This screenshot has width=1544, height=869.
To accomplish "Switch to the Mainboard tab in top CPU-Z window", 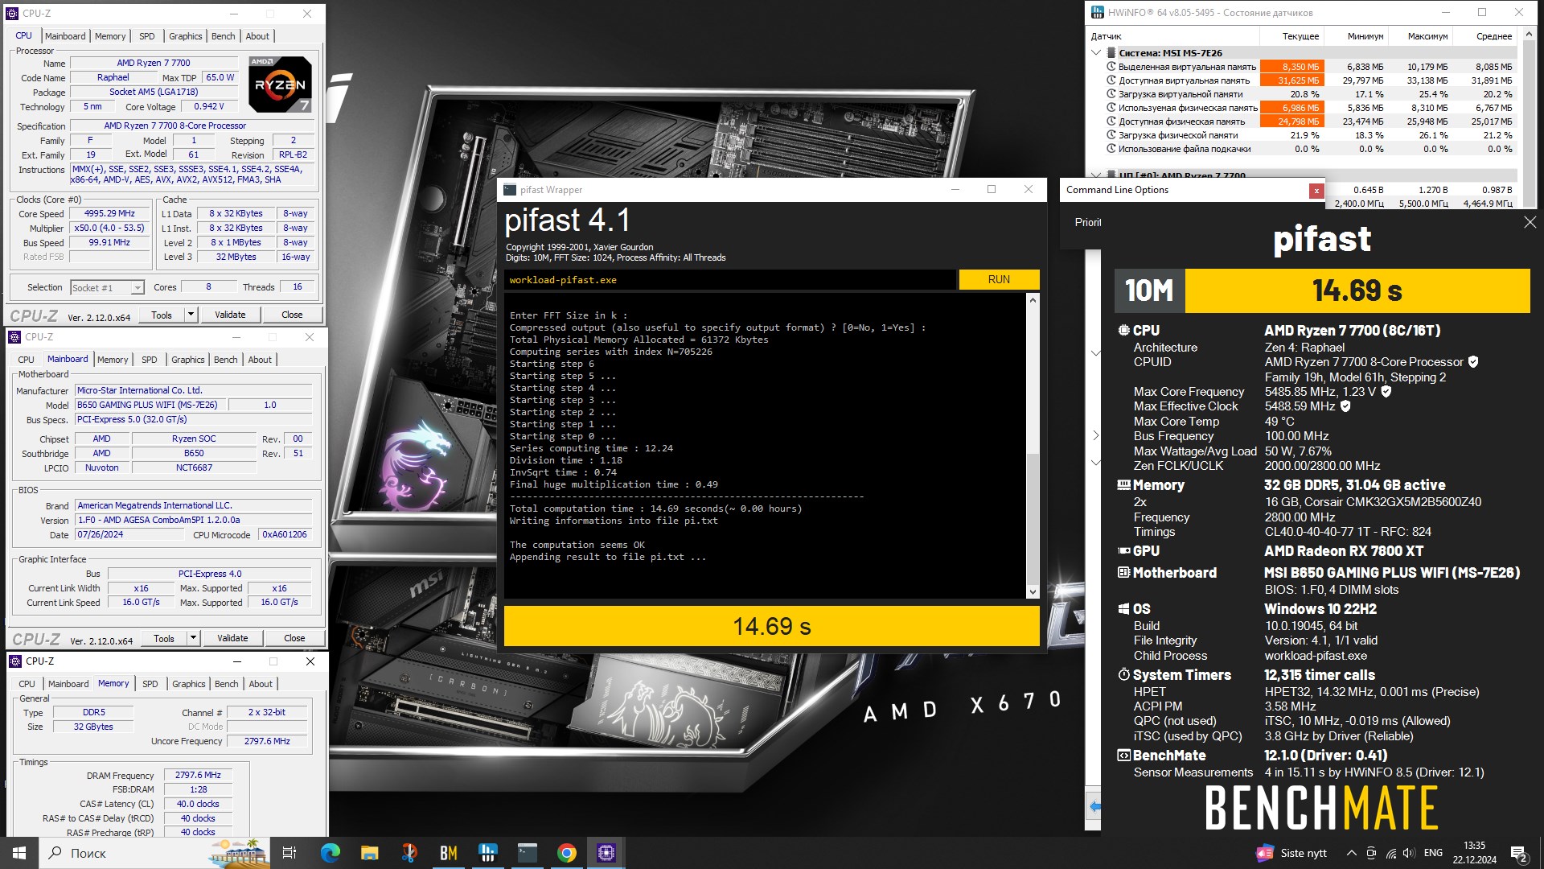I will [x=65, y=36].
